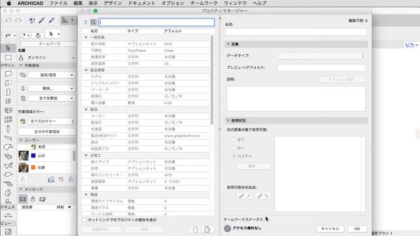Open the 編集 menu

(78, 3)
